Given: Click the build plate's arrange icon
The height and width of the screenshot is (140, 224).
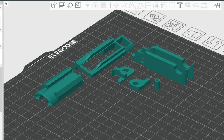Looking at the screenshot, I should pyautogui.click(x=174, y=25).
